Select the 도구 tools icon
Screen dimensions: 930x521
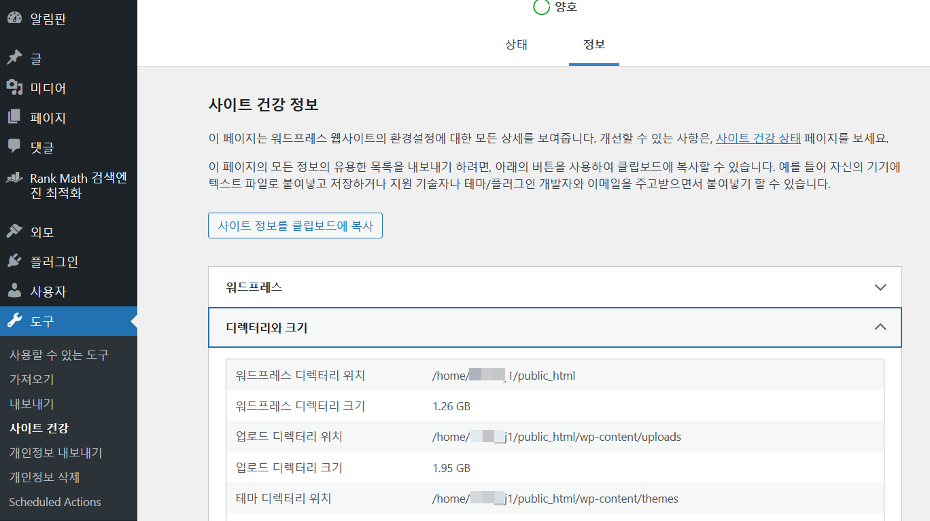point(15,321)
